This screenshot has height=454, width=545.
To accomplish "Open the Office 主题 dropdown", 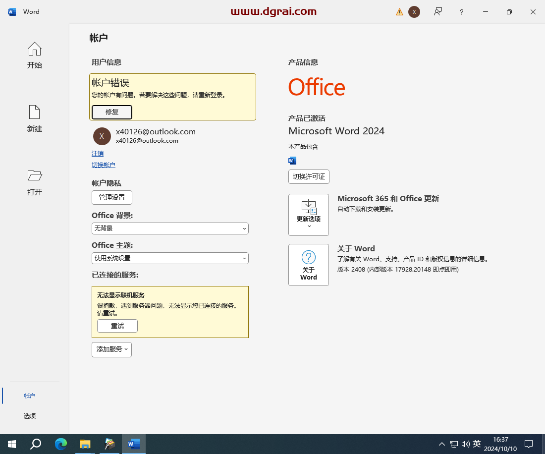I will (170, 258).
